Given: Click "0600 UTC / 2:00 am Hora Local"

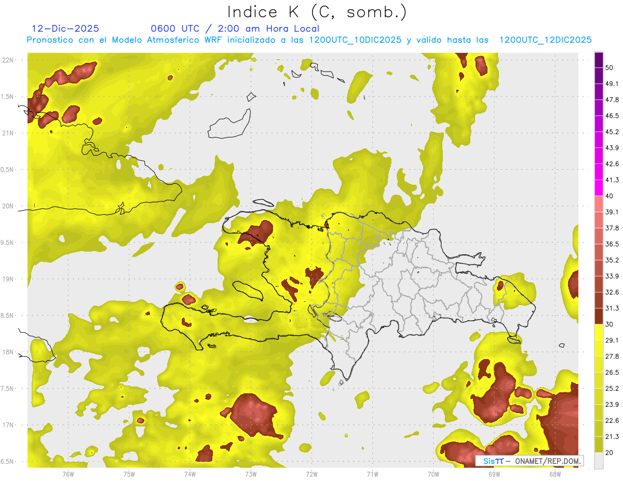Looking at the screenshot, I should 235,29.
